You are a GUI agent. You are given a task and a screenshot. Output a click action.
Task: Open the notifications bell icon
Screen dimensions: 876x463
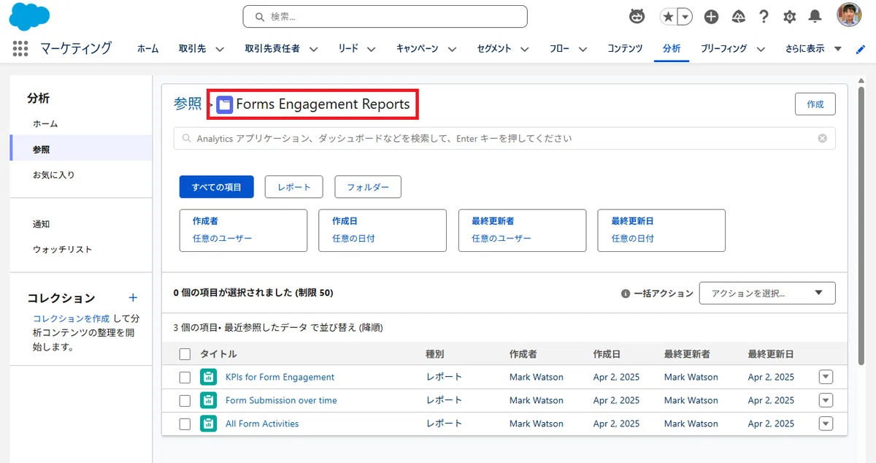tap(815, 16)
